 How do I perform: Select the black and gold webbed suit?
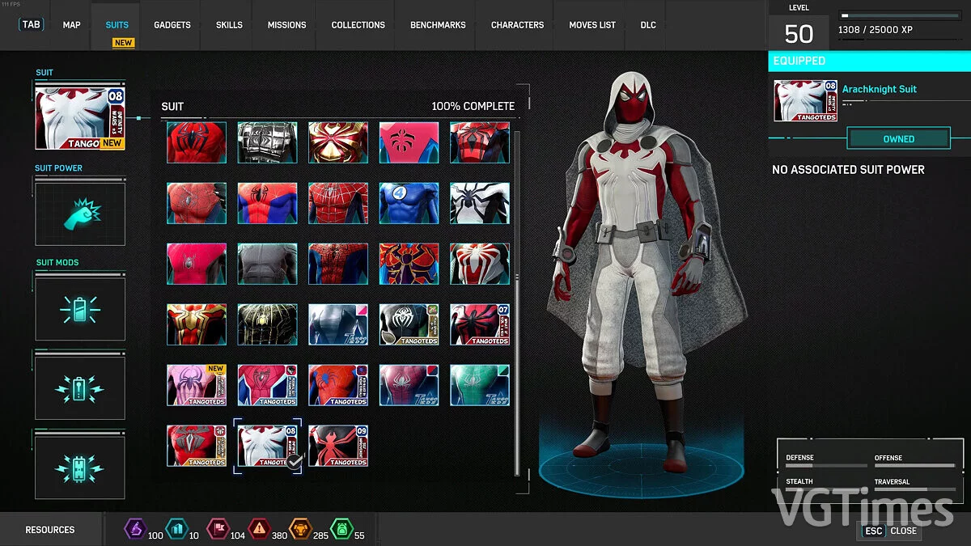click(267, 324)
